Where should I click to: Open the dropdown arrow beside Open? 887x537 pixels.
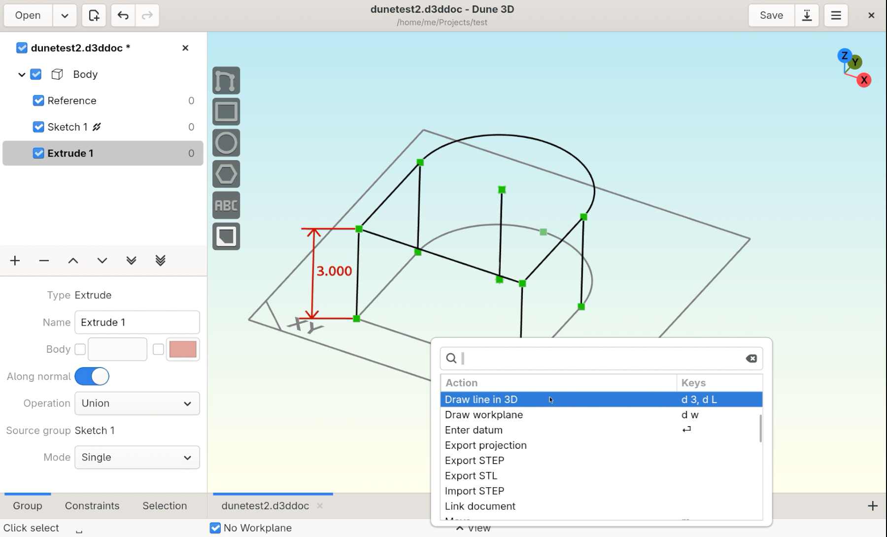pyautogui.click(x=65, y=15)
